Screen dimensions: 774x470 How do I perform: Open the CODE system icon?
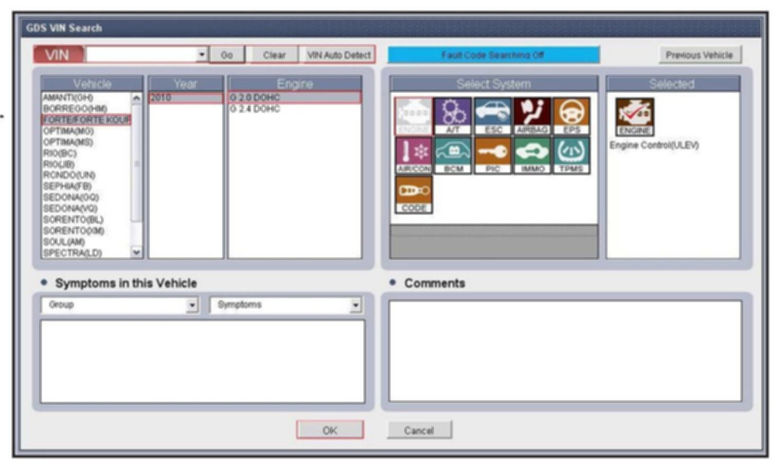(414, 194)
